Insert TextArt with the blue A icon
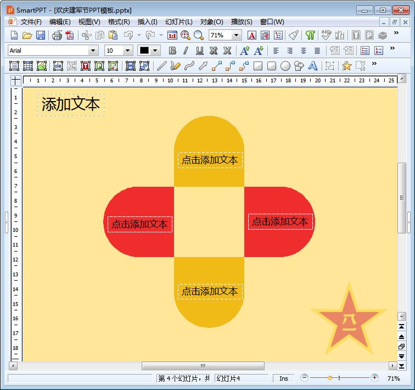Screen dimensions: 415x390 (312, 66)
